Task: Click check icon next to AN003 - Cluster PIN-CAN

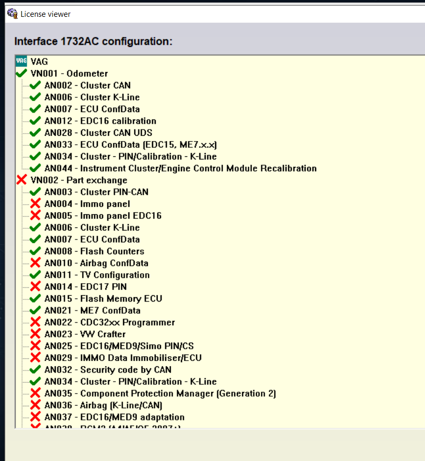Action: (35, 192)
